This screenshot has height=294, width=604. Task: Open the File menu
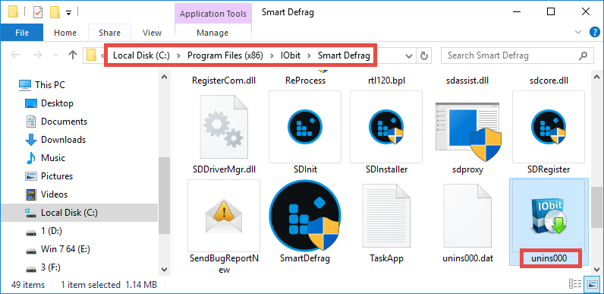22,33
